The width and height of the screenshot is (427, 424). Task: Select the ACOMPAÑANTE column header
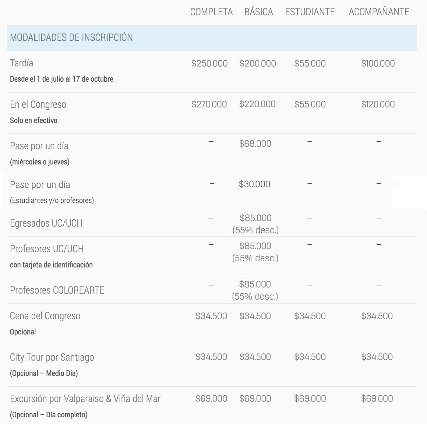(x=379, y=12)
